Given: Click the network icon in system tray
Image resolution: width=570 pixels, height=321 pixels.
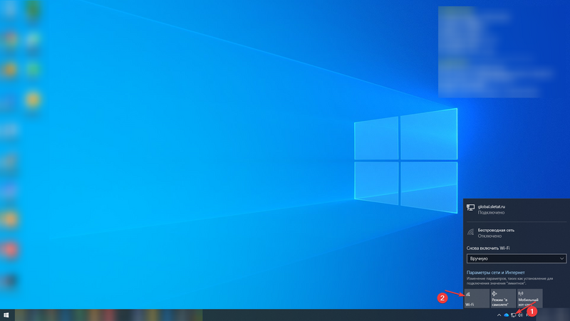Looking at the screenshot, I should pos(514,315).
